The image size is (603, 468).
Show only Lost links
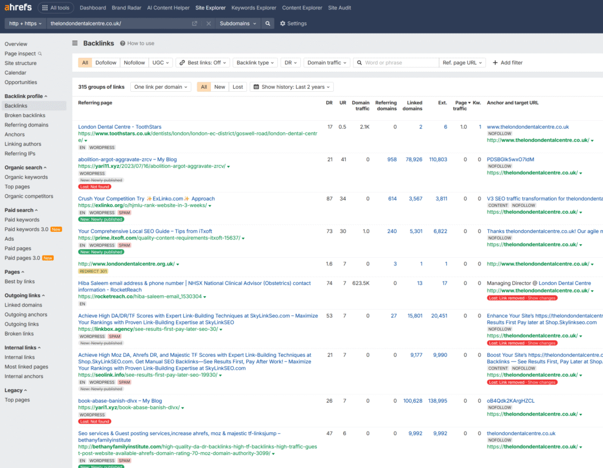(238, 87)
